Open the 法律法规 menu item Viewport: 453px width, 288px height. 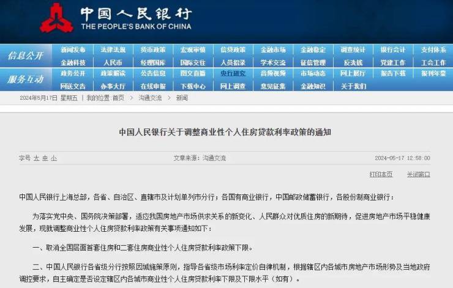click(x=113, y=50)
